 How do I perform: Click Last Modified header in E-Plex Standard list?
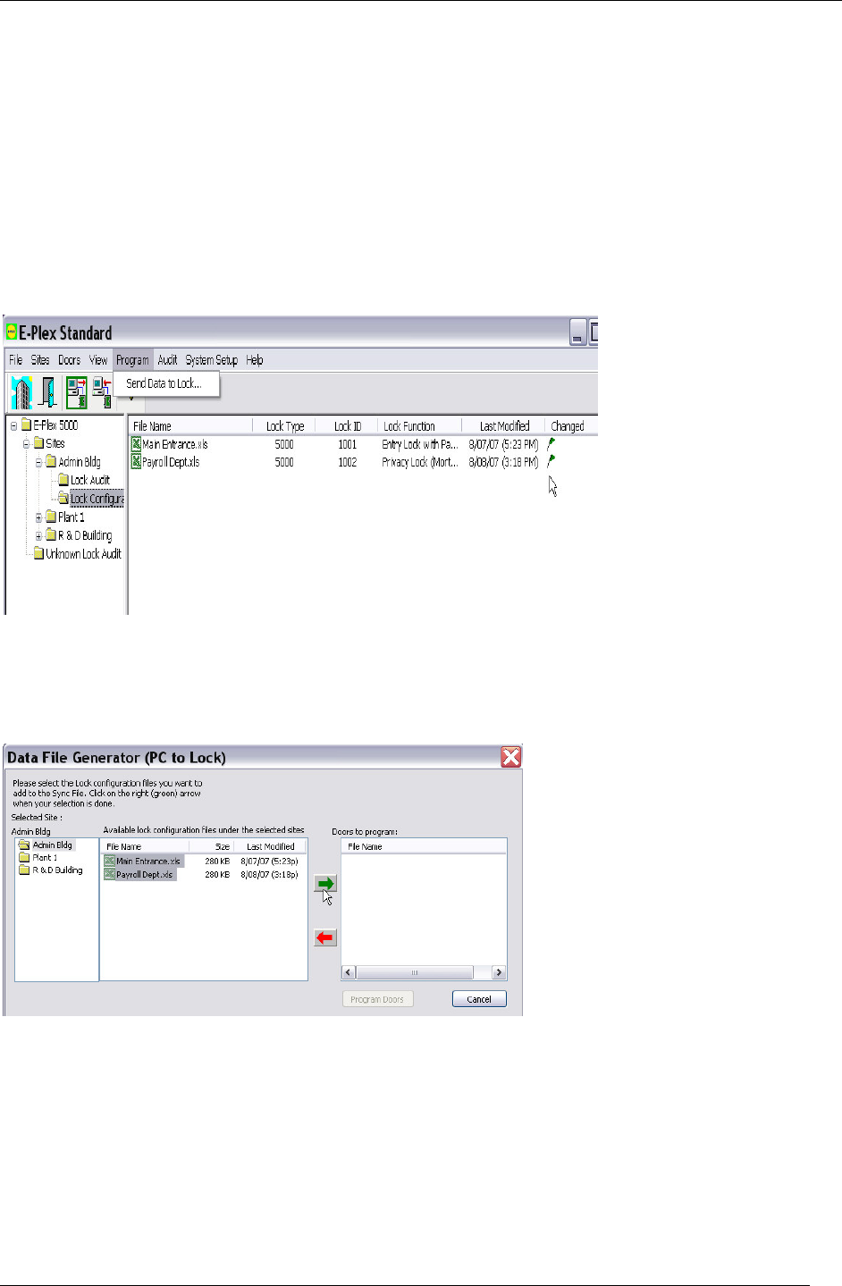[503, 426]
